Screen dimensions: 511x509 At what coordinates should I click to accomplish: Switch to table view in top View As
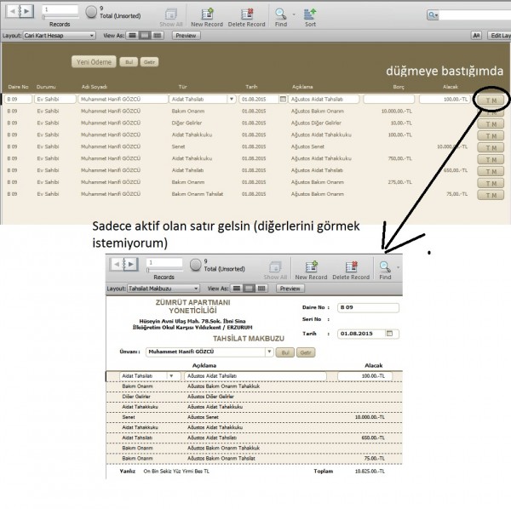(158, 36)
